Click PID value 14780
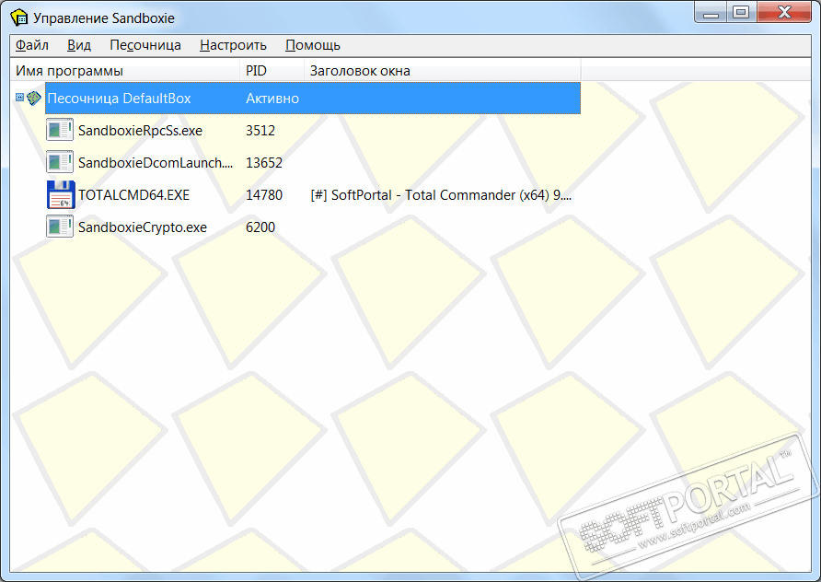This screenshot has width=821, height=582. coord(264,195)
